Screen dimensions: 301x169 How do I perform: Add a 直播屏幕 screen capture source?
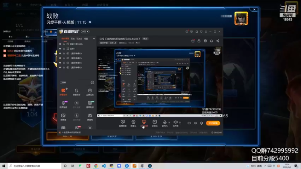[123, 123]
